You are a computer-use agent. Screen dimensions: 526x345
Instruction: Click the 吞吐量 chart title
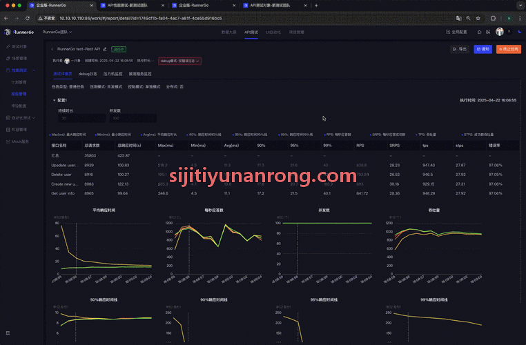(x=434, y=210)
